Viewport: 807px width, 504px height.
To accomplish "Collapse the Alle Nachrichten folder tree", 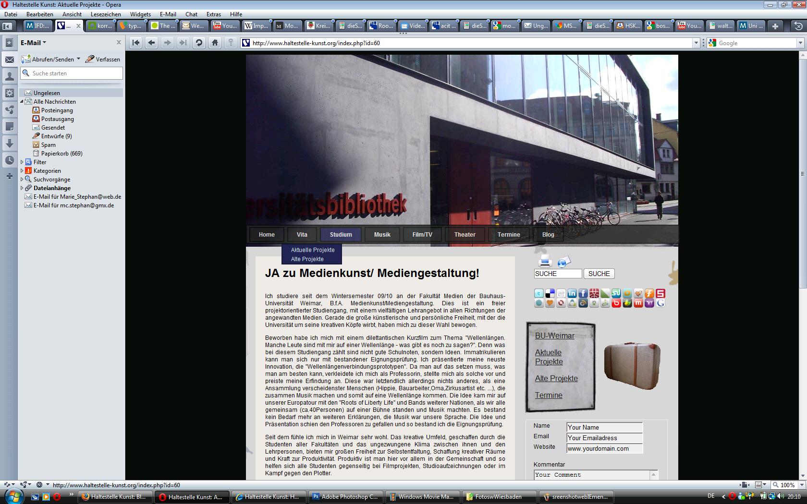I will 22,102.
